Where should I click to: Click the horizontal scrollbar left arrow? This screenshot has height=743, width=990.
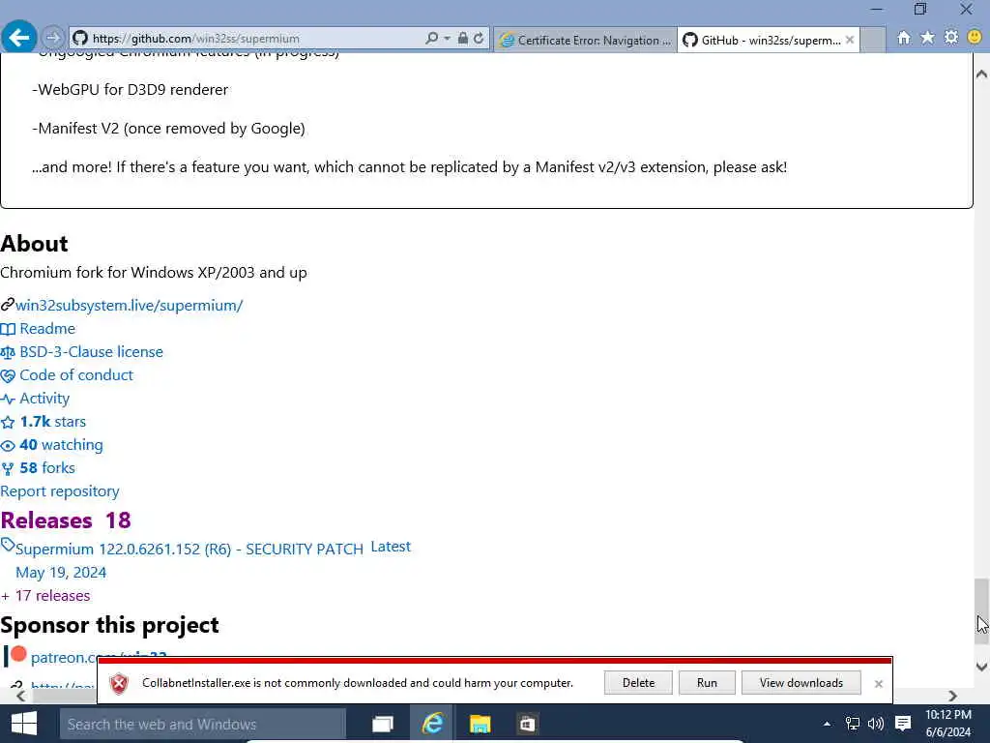click(21, 697)
